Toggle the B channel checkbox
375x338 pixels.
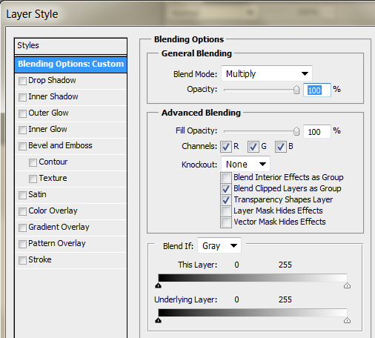(281, 147)
